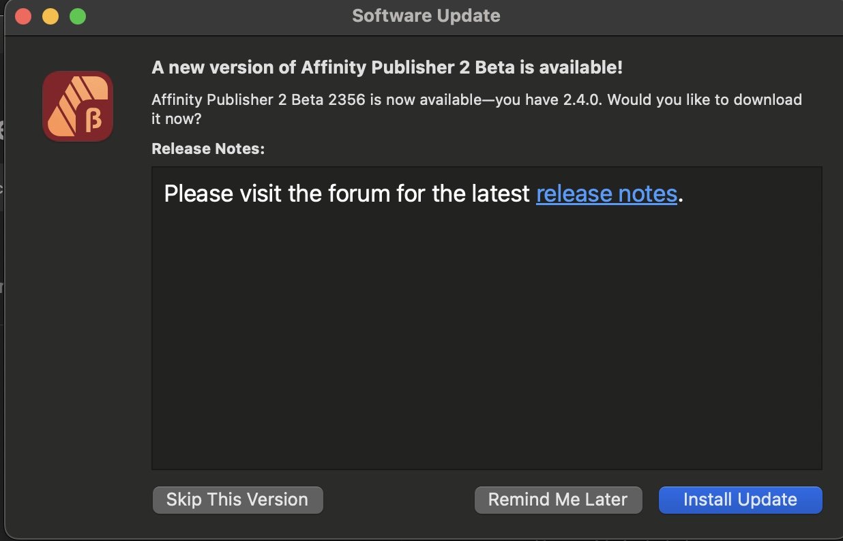This screenshot has width=843, height=541.
Task: Close the Software Update dialog
Action: (23, 15)
